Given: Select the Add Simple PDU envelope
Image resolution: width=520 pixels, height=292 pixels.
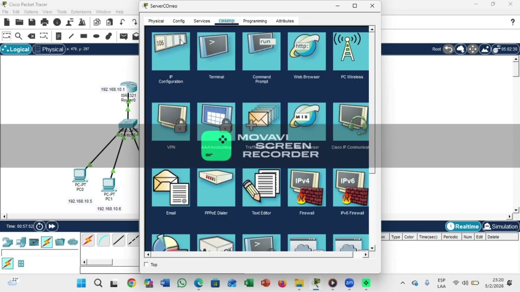Looking at the screenshot, I should [x=123, y=36].
